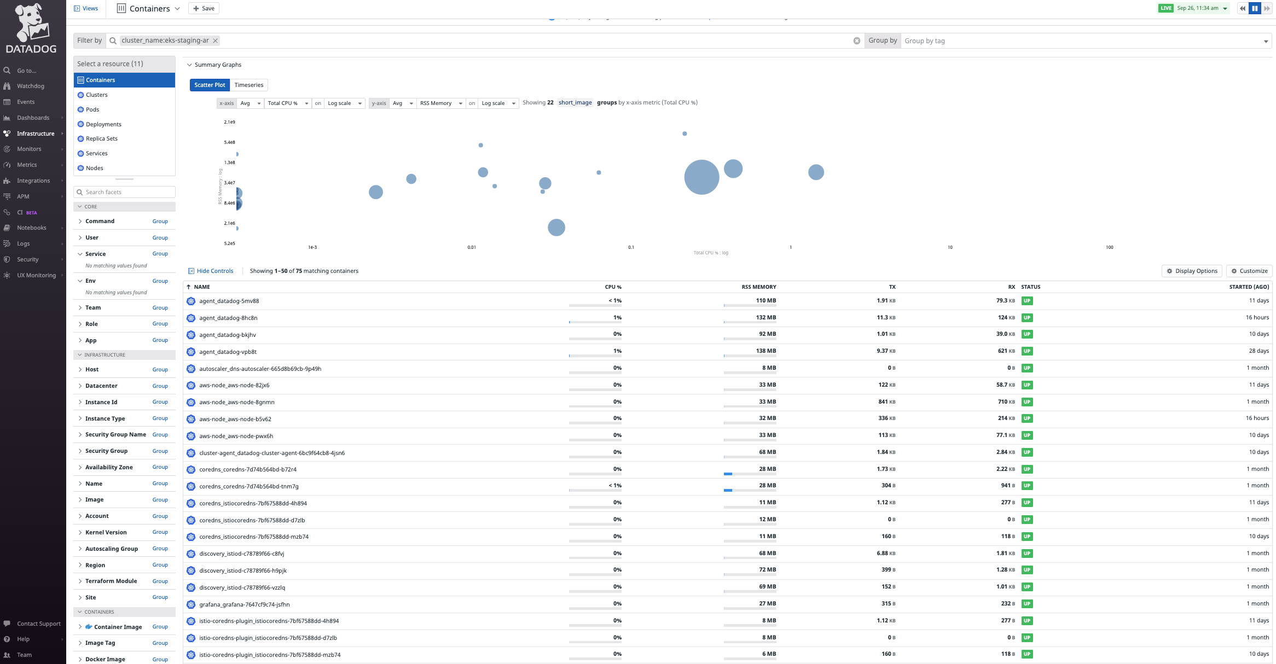Toggle the LIVE mode indicator
Screen dimensions: 1276x664
[1166, 8]
